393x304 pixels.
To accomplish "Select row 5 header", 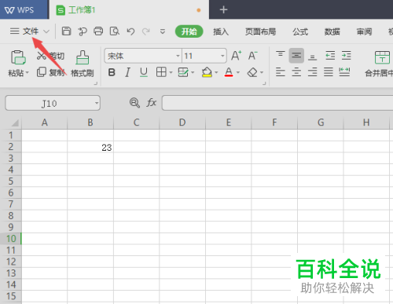I will (x=11, y=181).
